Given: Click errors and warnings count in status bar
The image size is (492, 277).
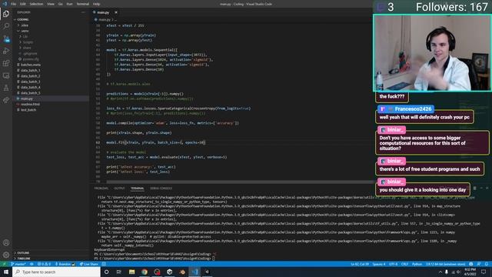Looking at the screenshot, I should (x=45, y=264).
